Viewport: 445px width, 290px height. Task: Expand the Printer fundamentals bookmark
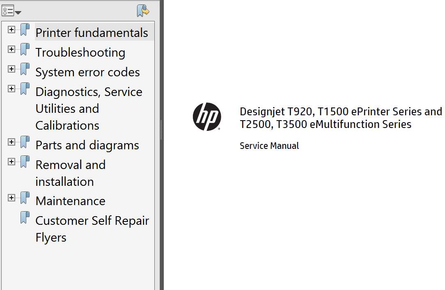(11, 30)
